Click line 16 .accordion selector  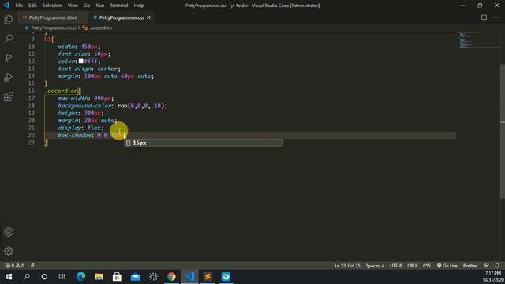(x=62, y=91)
